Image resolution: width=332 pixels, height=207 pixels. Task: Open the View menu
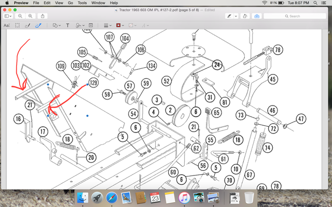point(59,3)
